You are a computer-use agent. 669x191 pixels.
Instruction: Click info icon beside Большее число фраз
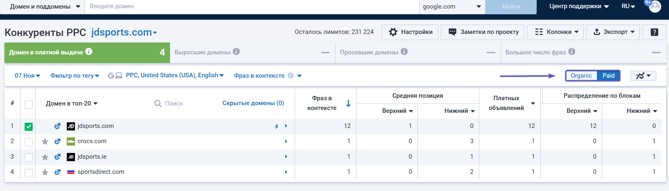[572, 52]
